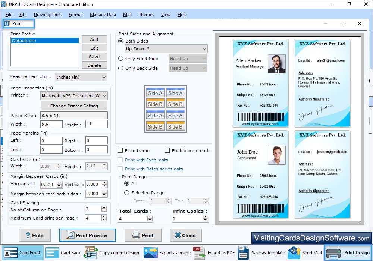Click Print Design printer icon
Screen dimensions: 373x261
333,253
